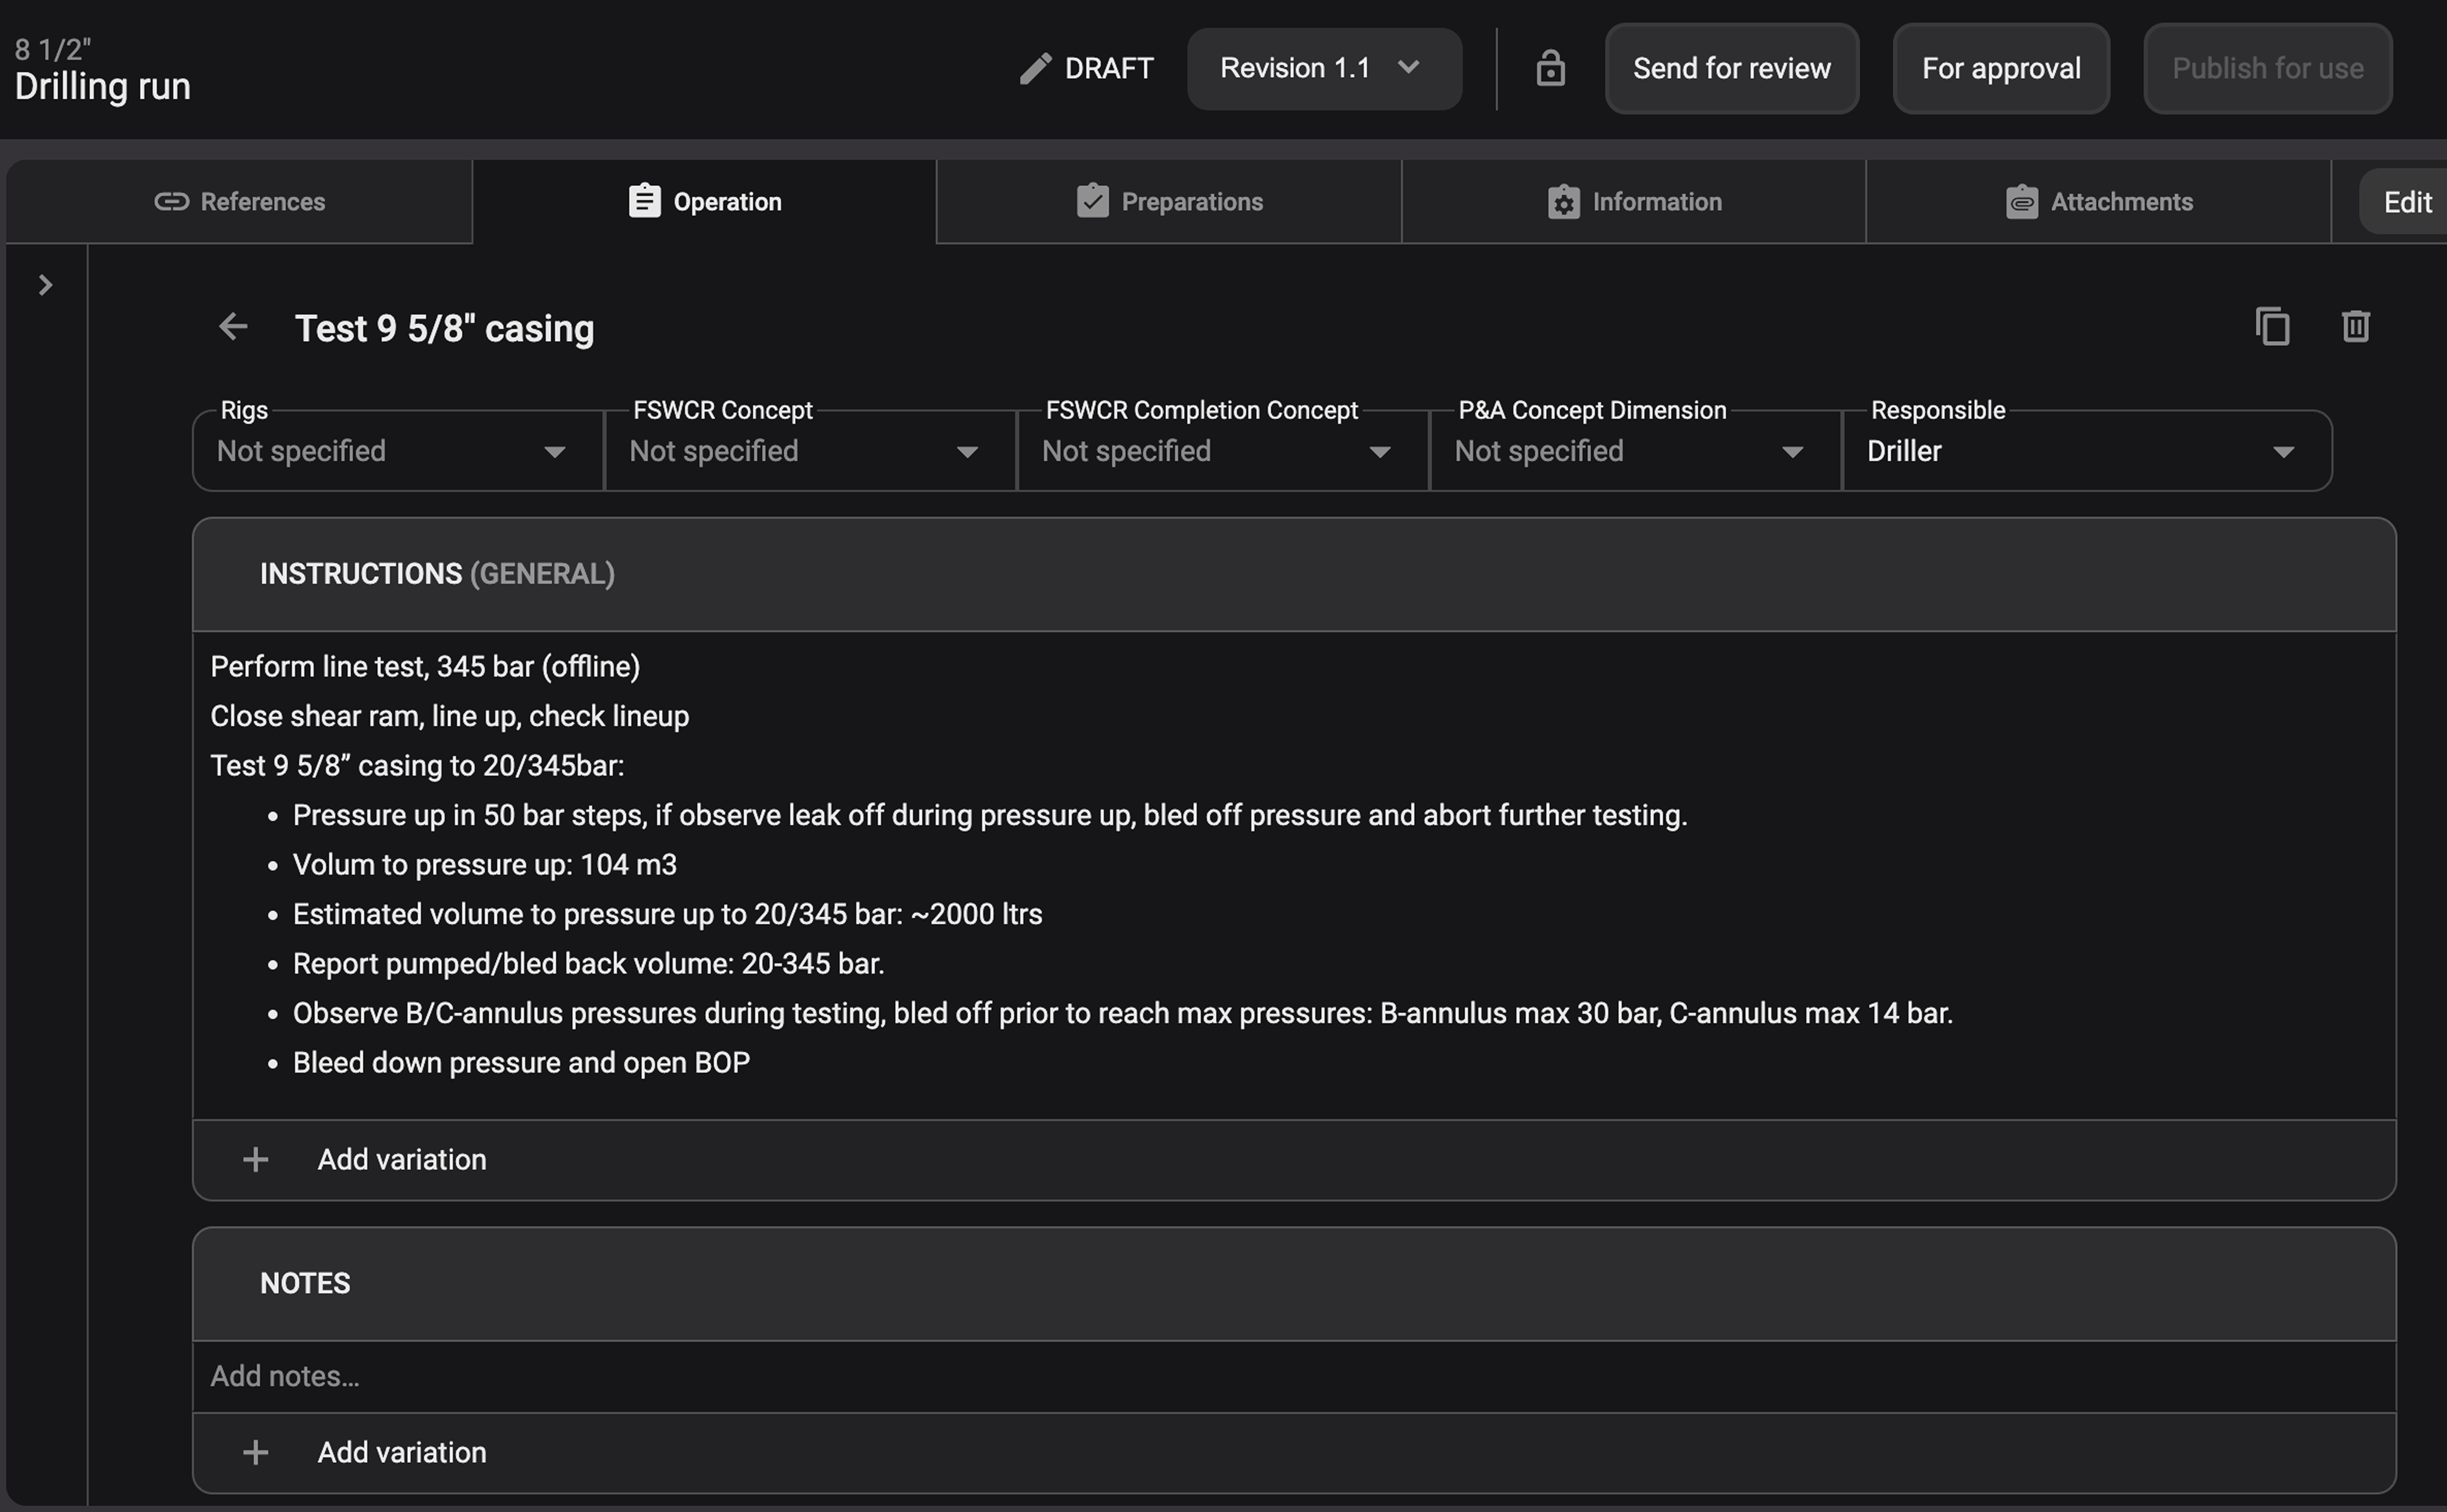Open the FSWCR Completion Concept dropdown
Screen dimensions: 2447x1512
pyautogui.click(x=1221, y=451)
